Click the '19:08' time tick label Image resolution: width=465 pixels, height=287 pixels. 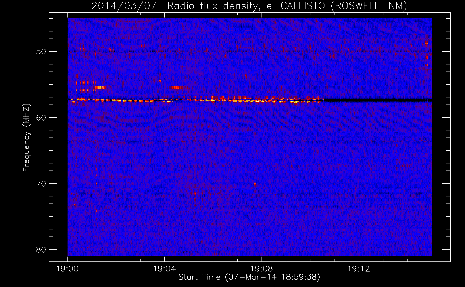click(x=262, y=269)
